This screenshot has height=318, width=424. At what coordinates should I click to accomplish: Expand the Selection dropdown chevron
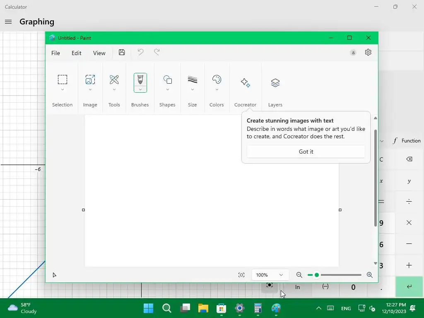tap(63, 89)
